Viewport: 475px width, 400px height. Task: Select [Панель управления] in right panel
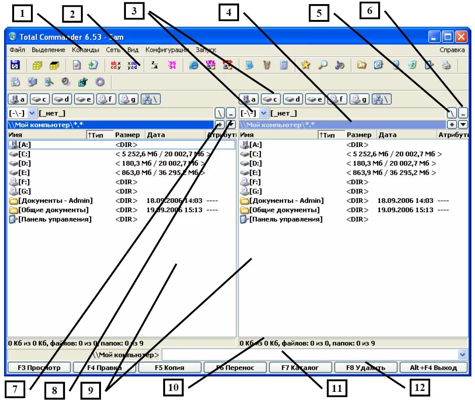click(353, 219)
